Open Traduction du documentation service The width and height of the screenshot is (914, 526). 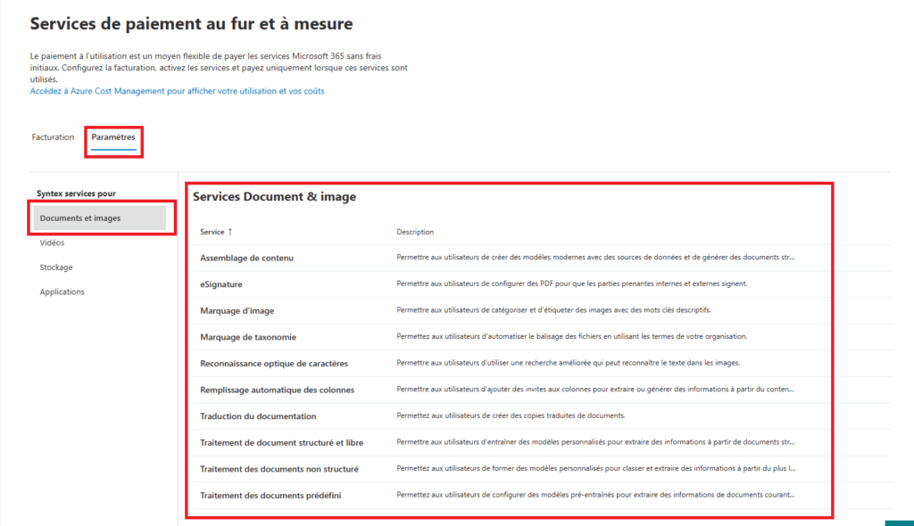pos(258,416)
